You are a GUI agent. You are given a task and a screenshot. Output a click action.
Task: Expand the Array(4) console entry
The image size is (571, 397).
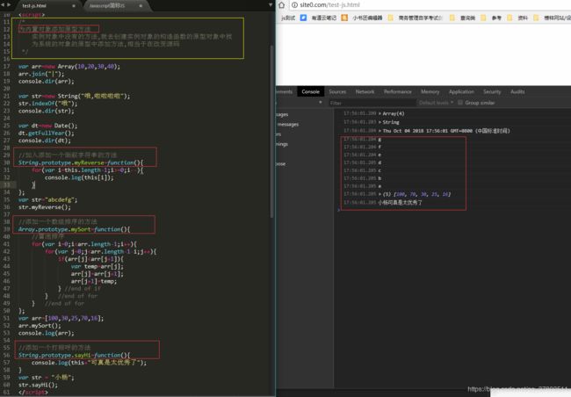click(x=379, y=113)
